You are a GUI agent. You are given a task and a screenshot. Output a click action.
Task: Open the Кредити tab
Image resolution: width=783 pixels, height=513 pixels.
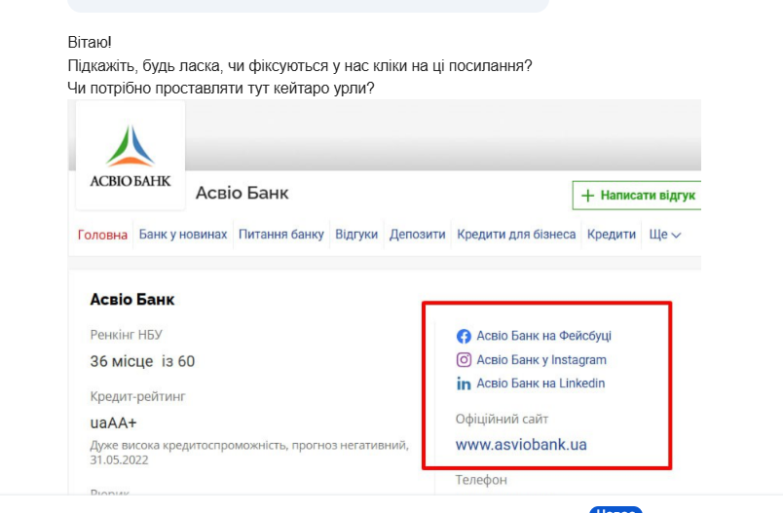(x=612, y=235)
